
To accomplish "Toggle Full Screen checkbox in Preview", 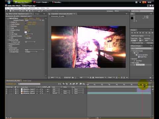I will tap(146, 43).
